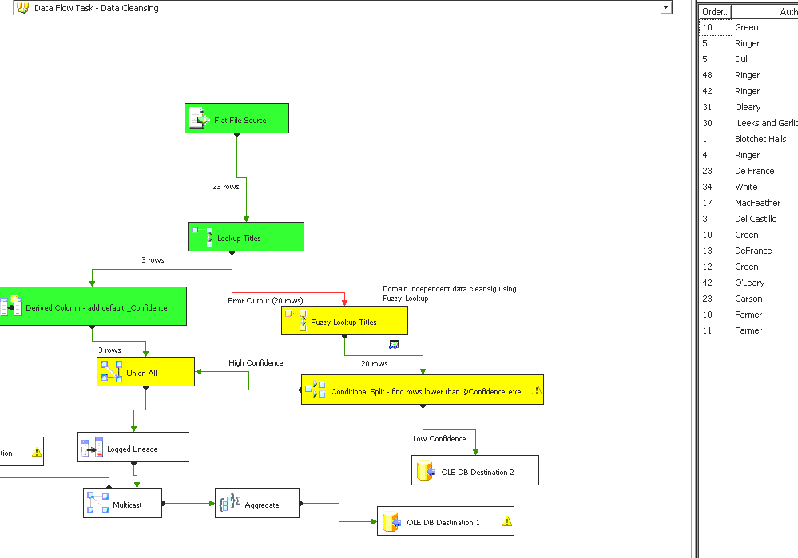
Task: Select grid row with Ringer, order 4
Action: click(748, 155)
